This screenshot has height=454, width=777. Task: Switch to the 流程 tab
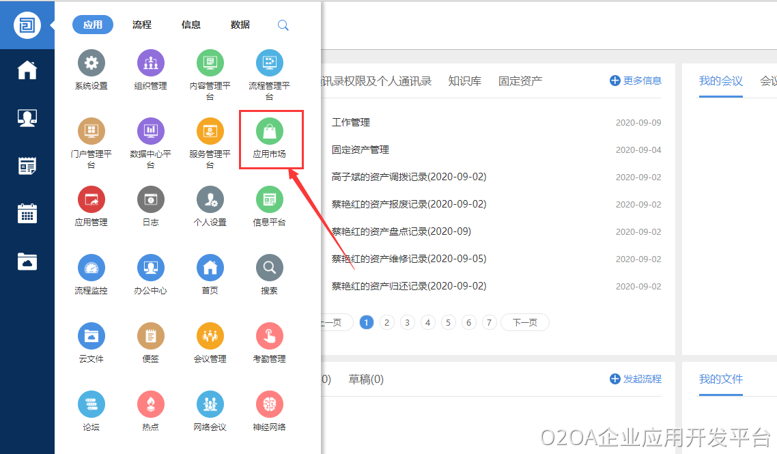click(x=142, y=25)
